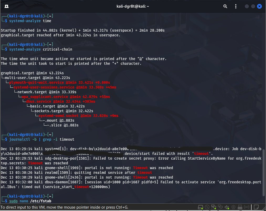This screenshot has width=266, height=211.
Task: Click 'To direct input to this VM' status message
Action: 64,207
